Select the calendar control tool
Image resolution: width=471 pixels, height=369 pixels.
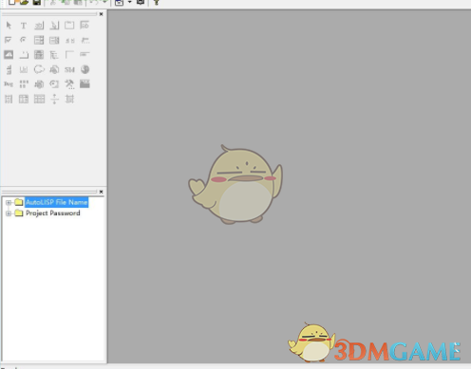tap(39, 55)
